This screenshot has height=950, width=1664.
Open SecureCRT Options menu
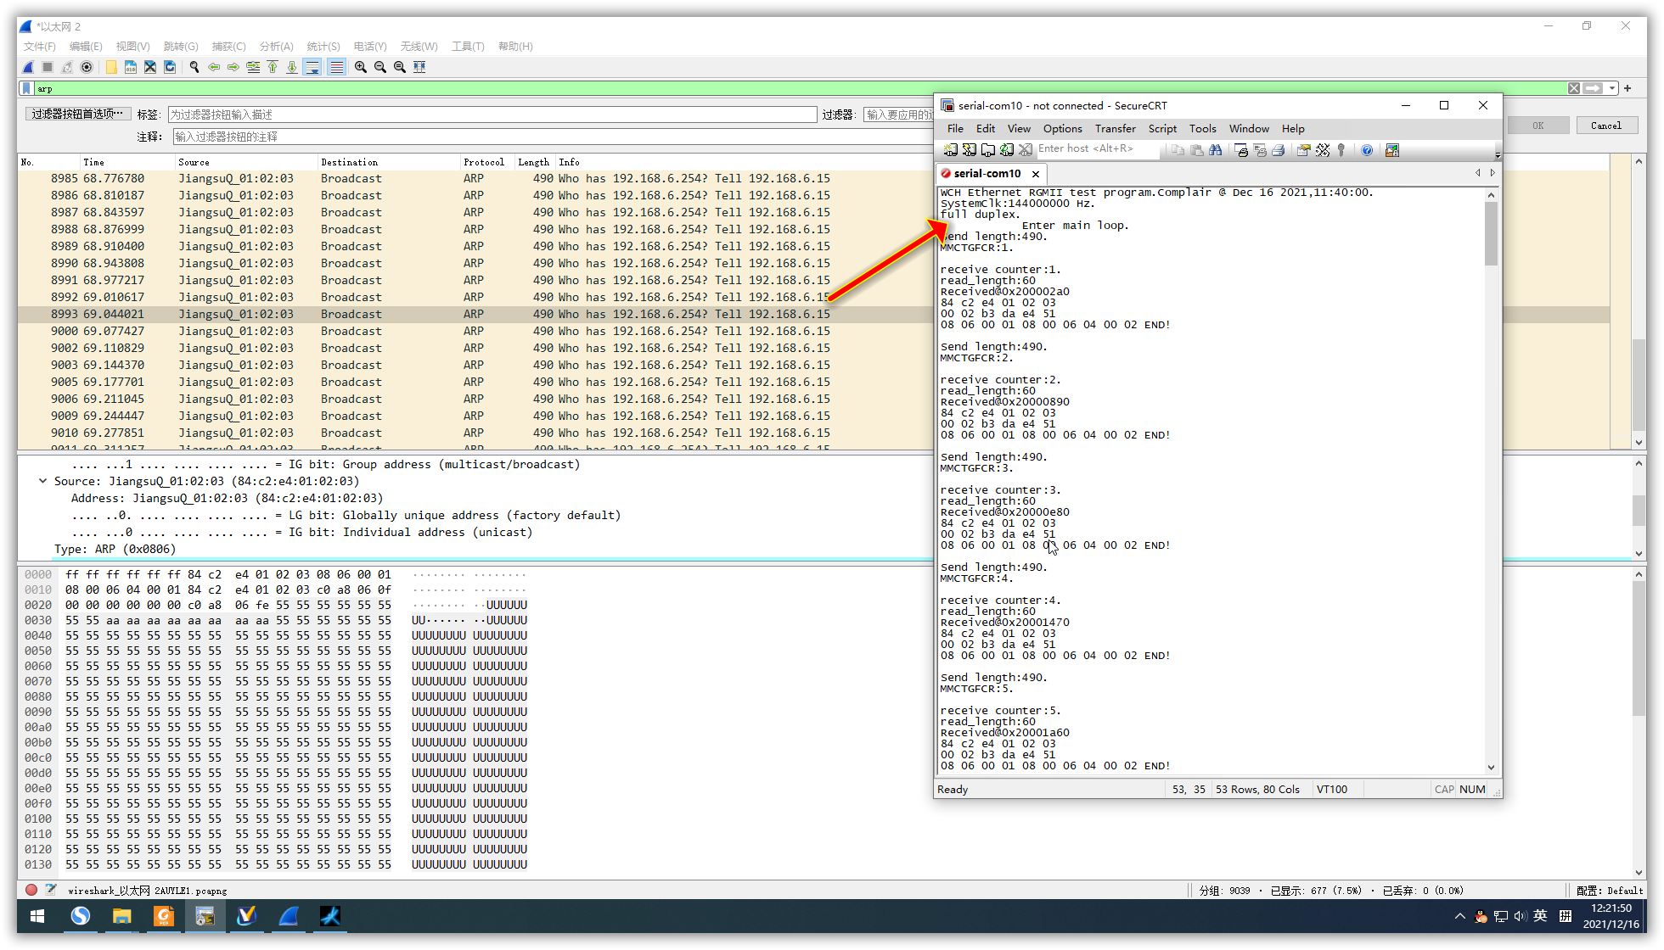click(x=1062, y=129)
